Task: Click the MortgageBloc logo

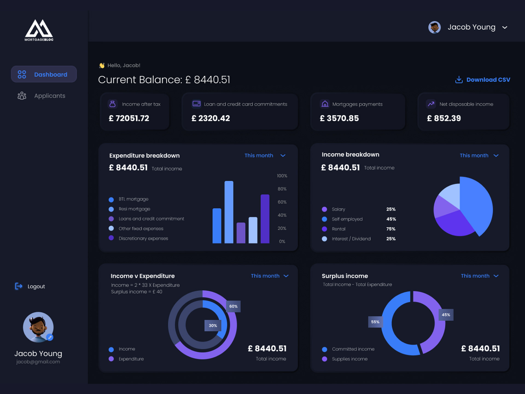Action: tap(39, 30)
